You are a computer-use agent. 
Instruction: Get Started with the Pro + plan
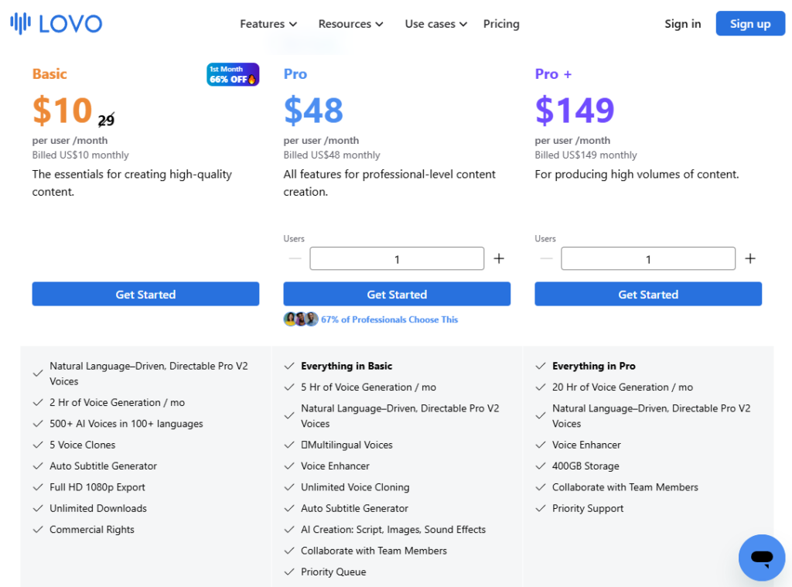[x=648, y=294]
